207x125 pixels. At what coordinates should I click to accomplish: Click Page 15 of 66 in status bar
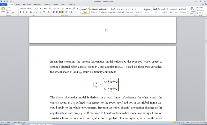pos(5,123)
